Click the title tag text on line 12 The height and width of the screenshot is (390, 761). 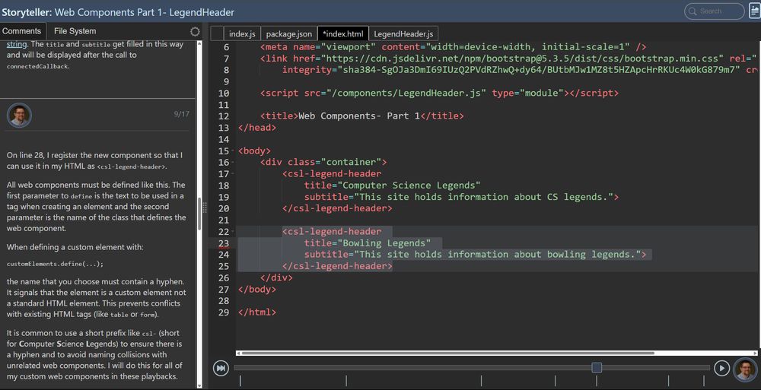pos(362,116)
